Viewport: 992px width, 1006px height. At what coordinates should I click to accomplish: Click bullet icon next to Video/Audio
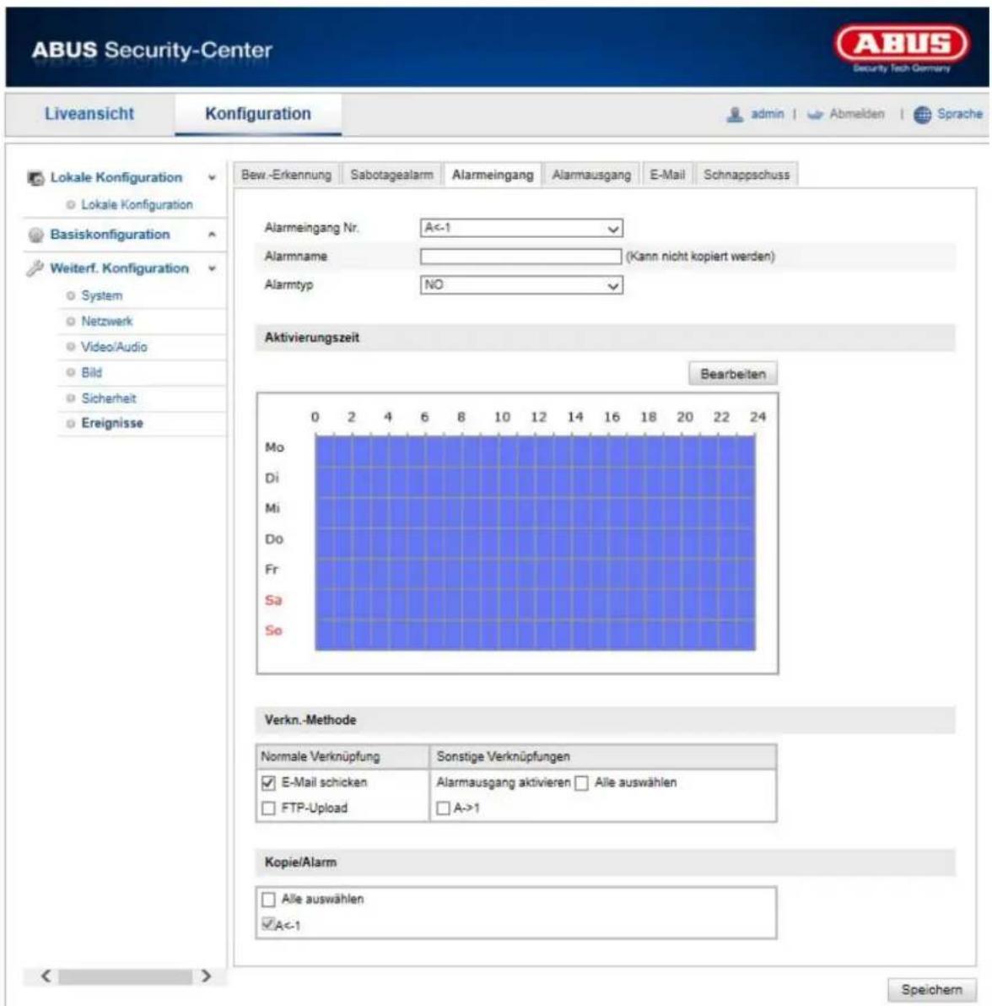(x=71, y=347)
